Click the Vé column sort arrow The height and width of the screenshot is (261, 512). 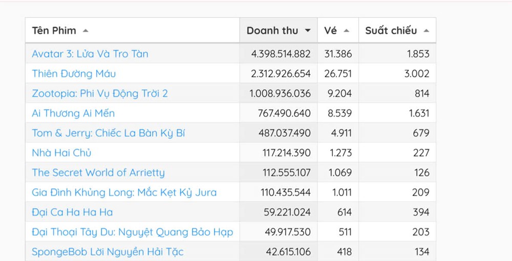(x=347, y=31)
